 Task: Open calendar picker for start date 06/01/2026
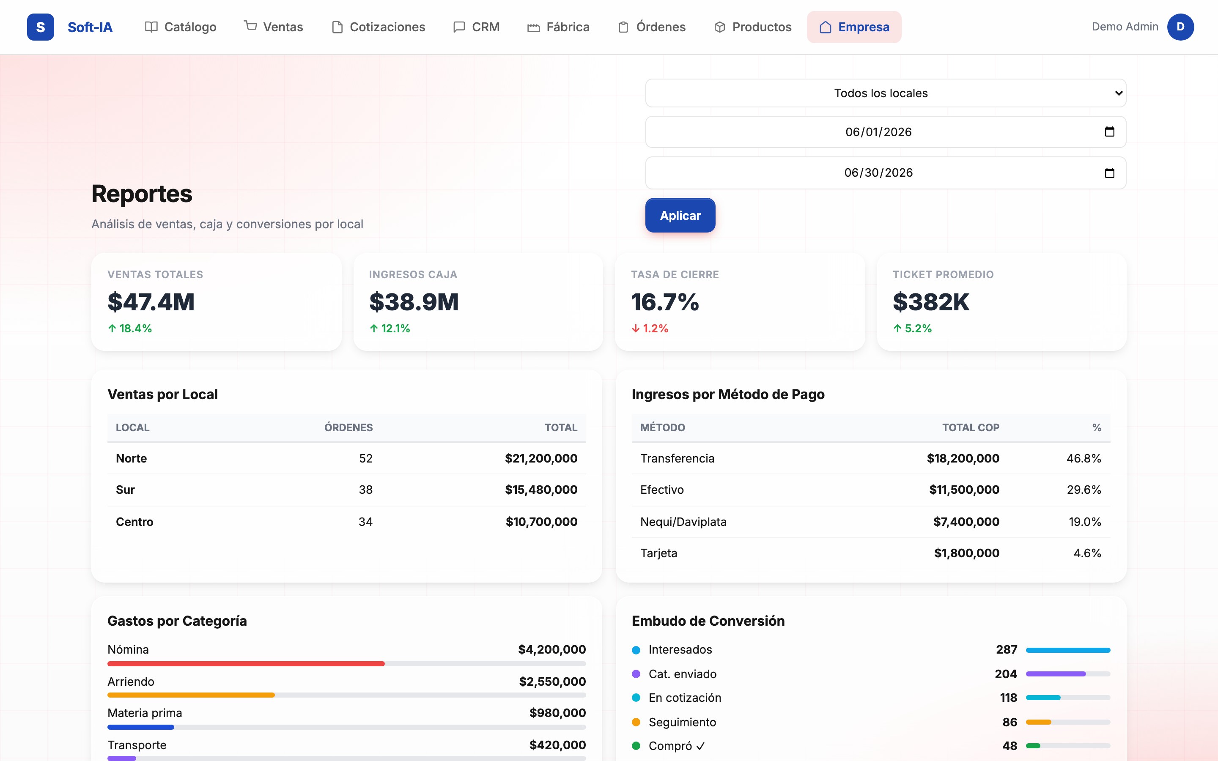1109,132
